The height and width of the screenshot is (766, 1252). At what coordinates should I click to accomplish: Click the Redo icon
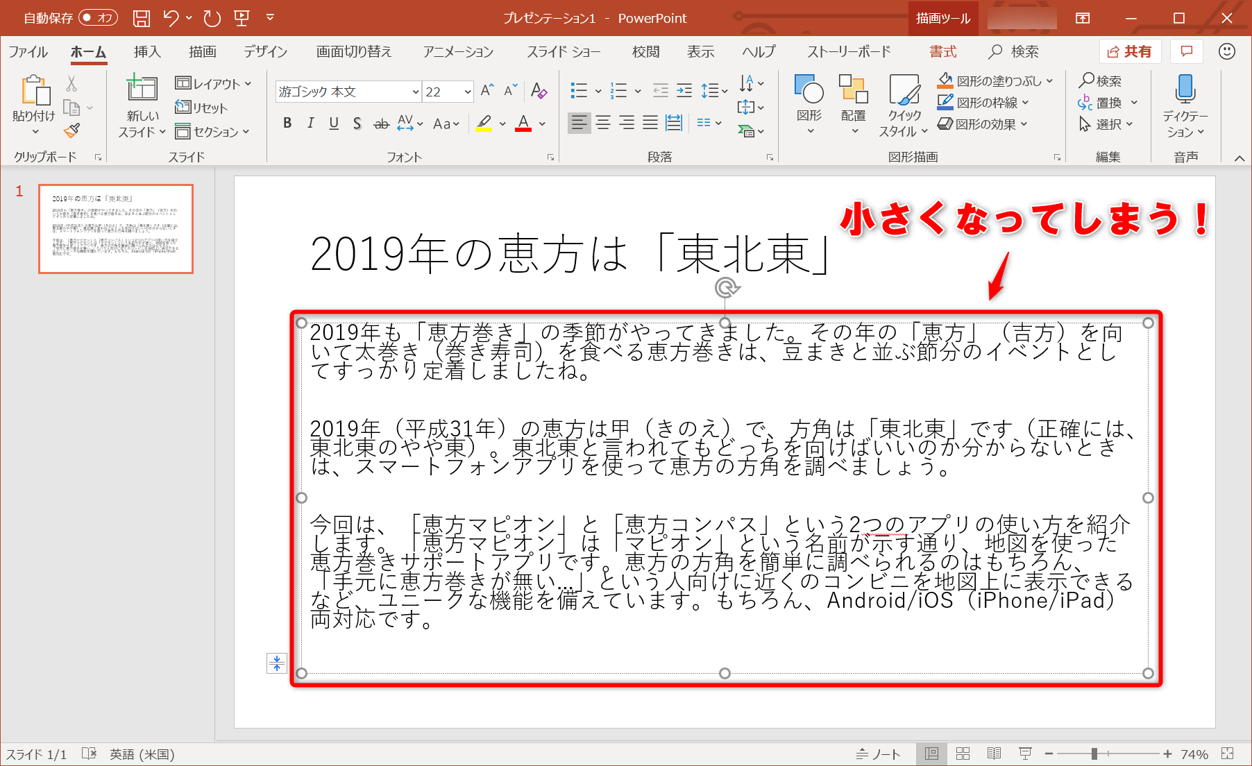click(212, 18)
